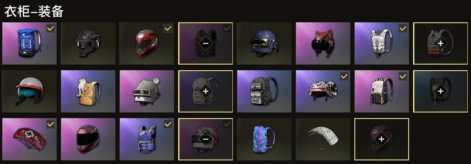Select the white spotted parachute
This screenshot has height=164, width=471.
click(323, 139)
